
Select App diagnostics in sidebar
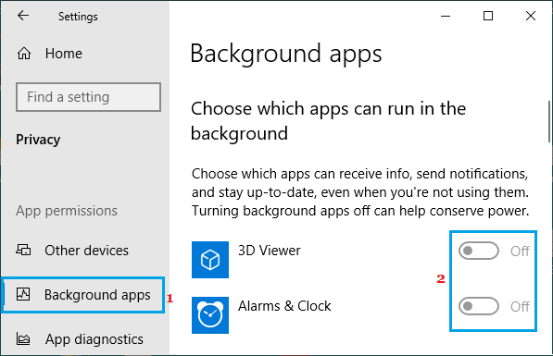(x=94, y=339)
